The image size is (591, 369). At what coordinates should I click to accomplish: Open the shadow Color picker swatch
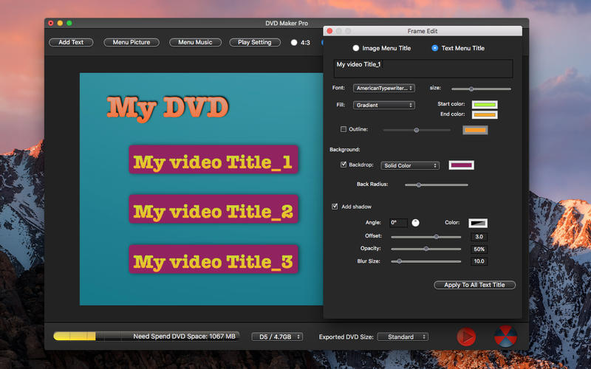(x=478, y=222)
